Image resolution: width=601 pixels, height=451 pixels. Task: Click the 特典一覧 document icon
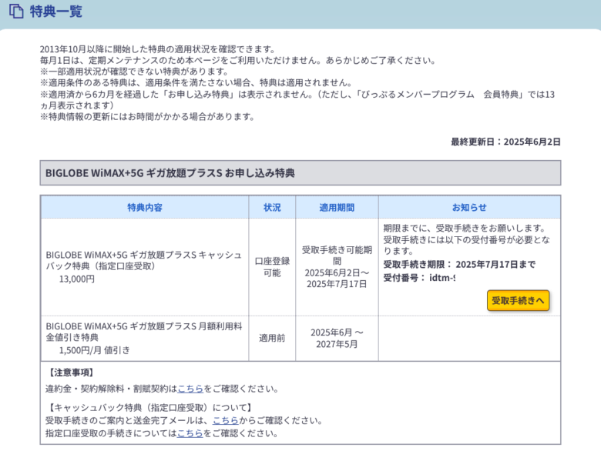pyautogui.click(x=16, y=11)
